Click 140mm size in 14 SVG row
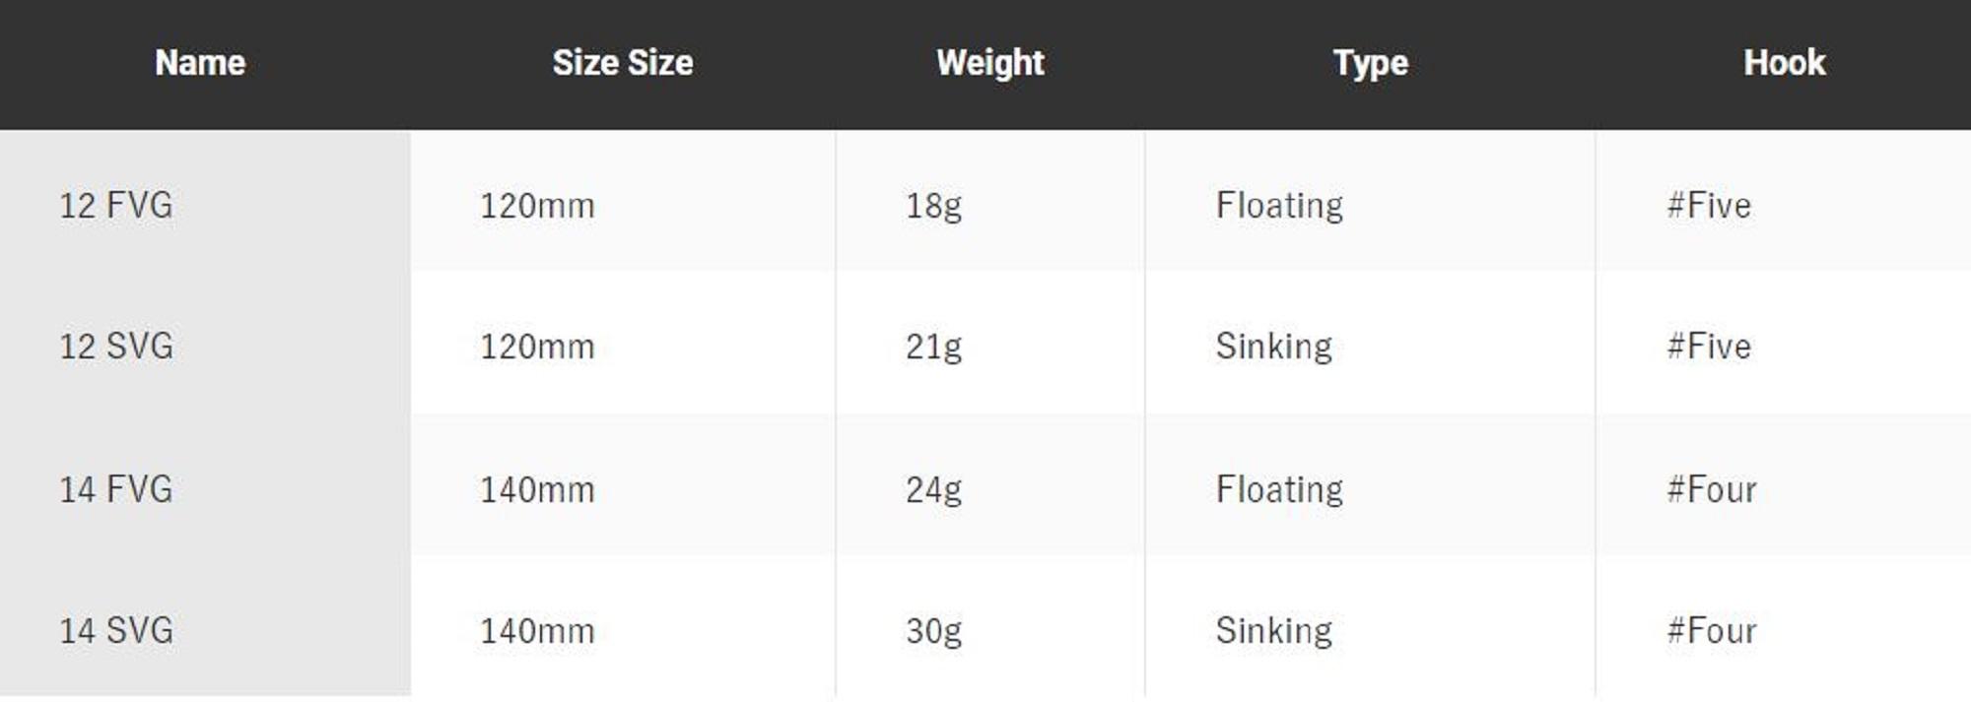 pyautogui.click(x=537, y=630)
